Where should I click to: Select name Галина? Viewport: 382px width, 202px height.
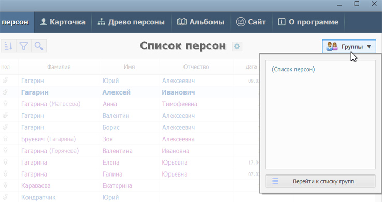(112, 174)
